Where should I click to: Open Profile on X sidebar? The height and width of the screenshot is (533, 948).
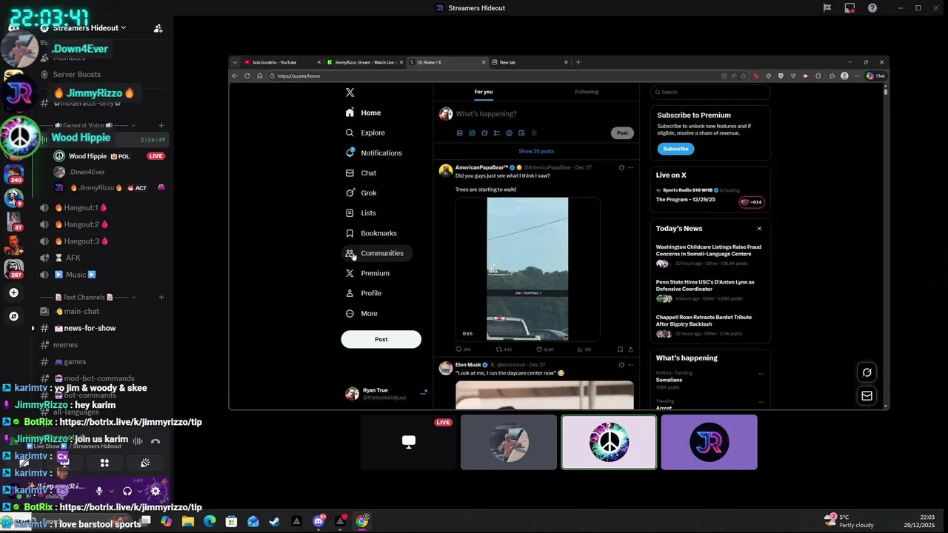pyautogui.click(x=364, y=293)
